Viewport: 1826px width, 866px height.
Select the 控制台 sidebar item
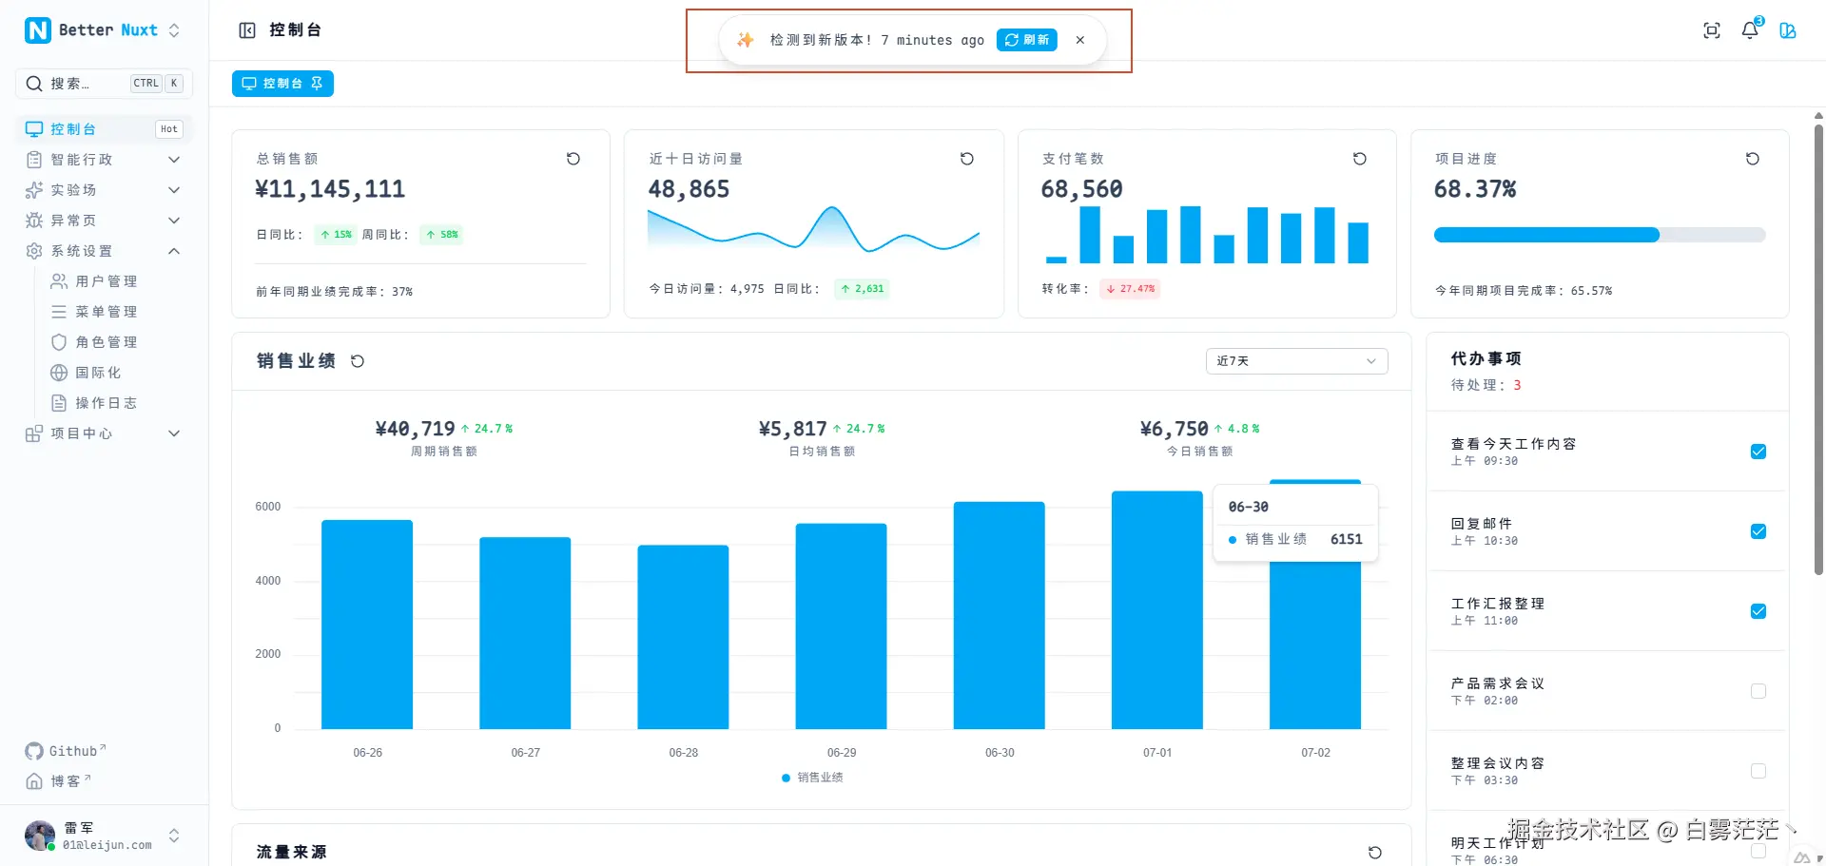click(105, 129)
